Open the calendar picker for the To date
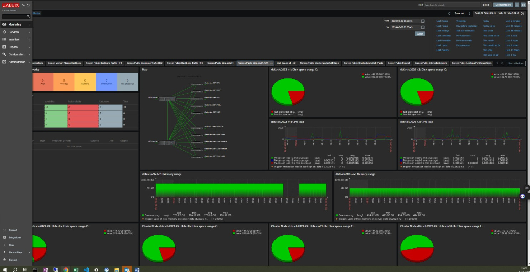530x272 pixels. [423, 27]
